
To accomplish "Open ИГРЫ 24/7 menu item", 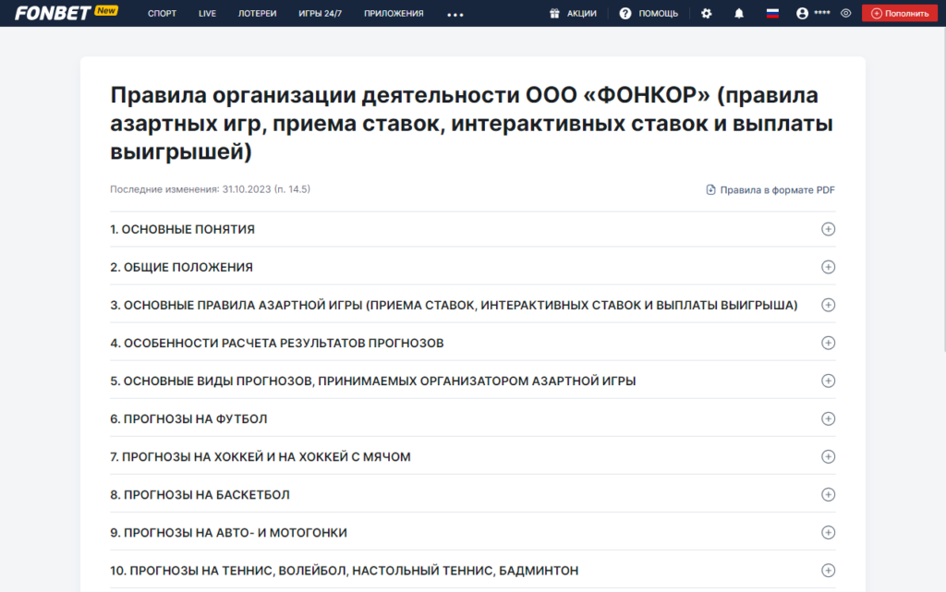I will [320, 13].
